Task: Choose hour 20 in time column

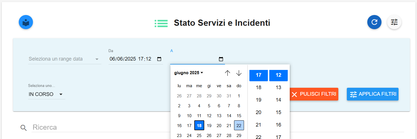Action: coord(258,112)
